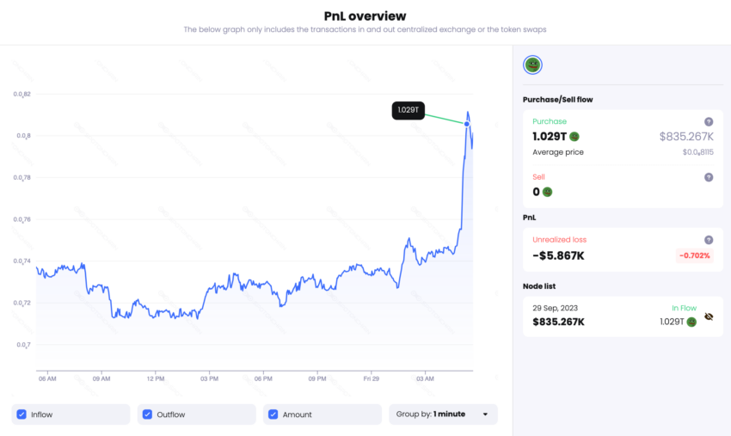Toggle the Amount checkbox

coord(273,415)
